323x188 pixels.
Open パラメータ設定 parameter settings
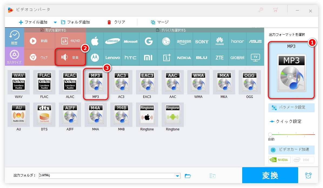pyautogui.click(x=291, y=107)
